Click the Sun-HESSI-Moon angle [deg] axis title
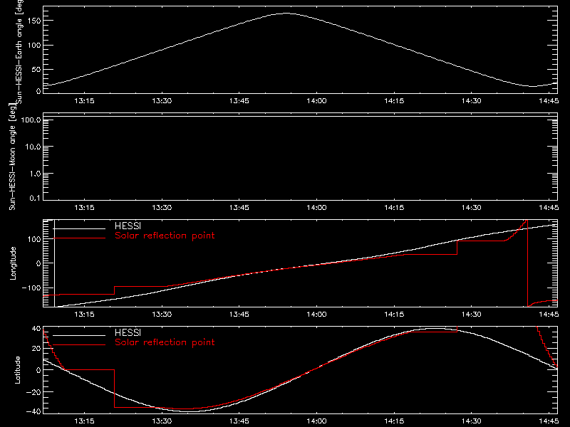This screenshot has height=427, width=570. click(x=13, y=157)
